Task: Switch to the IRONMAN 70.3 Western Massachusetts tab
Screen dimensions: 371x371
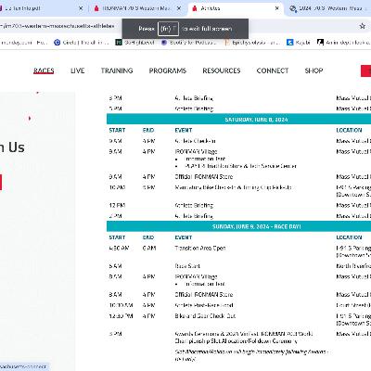Action: pos(136,8)
